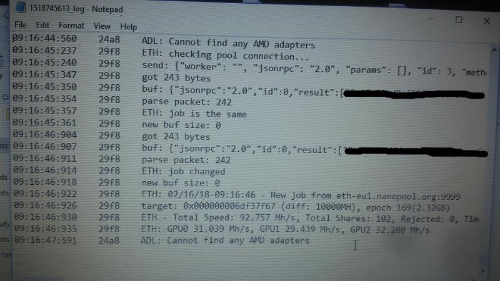Open the Help menu
500x281 pixels.
tap(129, 27)
